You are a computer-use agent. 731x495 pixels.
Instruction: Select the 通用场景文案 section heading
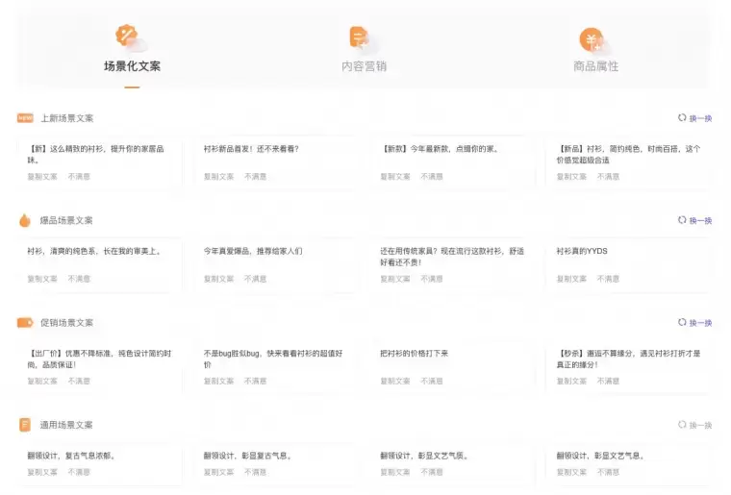(x=66, y=425)
